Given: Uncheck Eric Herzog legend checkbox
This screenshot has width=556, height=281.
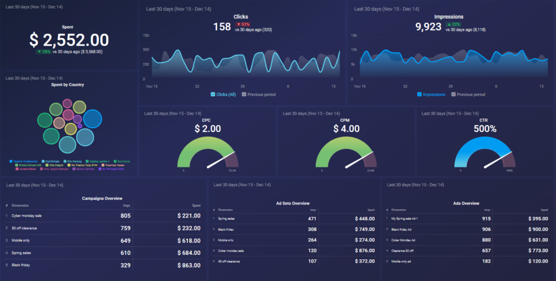Looking at the screenshot, I should (65, 161).
